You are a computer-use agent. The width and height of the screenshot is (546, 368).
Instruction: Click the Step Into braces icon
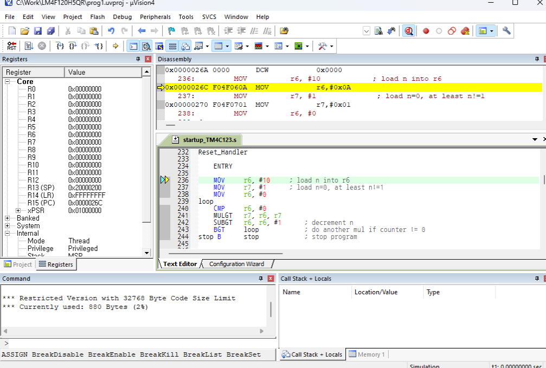coord(61,46)
